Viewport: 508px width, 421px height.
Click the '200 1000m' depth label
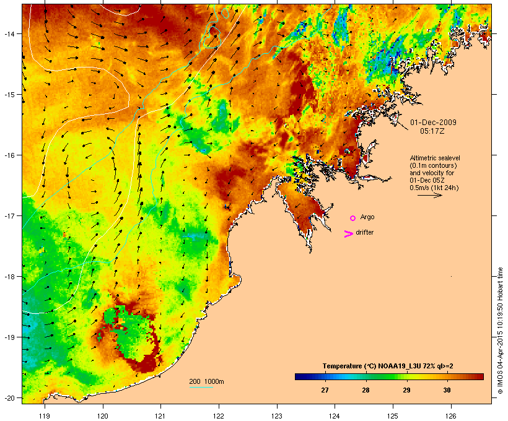(206, 381)
